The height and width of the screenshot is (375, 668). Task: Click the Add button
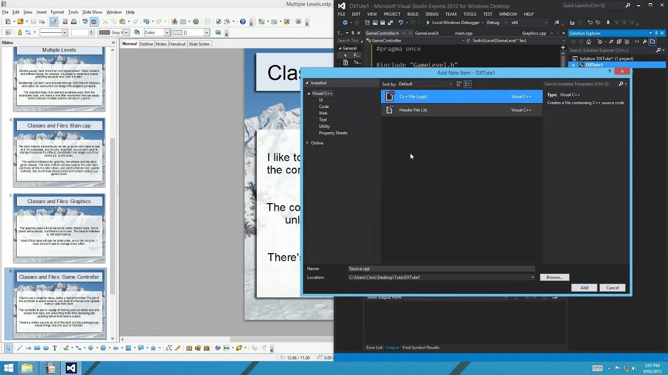pyautogui.click(x=584, y=287)
